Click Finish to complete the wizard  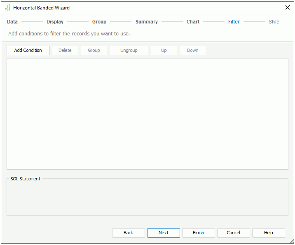tap(199, 233)
